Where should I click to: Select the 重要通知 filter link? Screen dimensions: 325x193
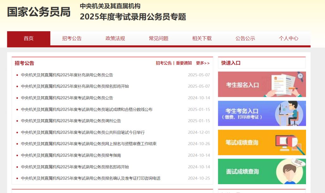184,63
